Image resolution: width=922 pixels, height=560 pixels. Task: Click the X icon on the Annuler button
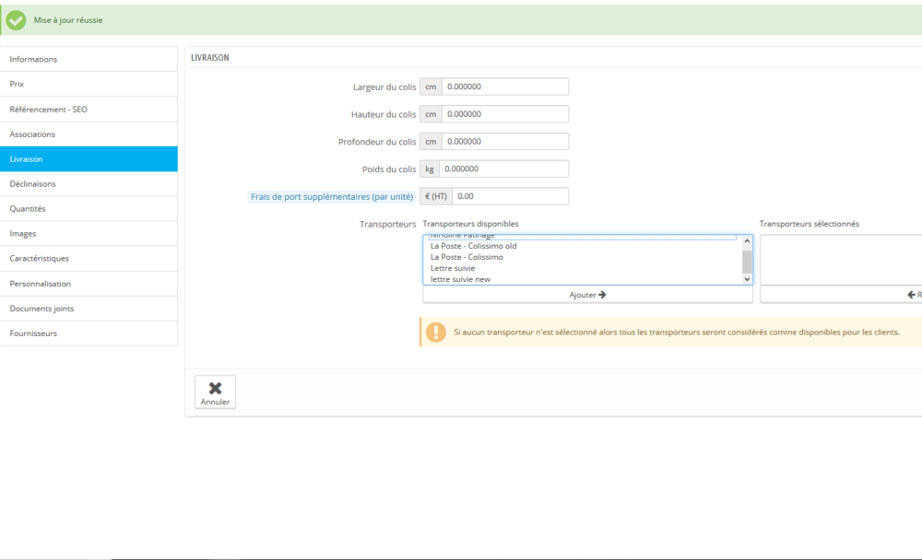click(215, 386)
